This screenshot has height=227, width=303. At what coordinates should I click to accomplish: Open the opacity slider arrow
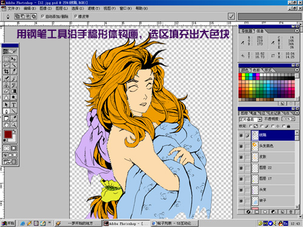point(293,119)
